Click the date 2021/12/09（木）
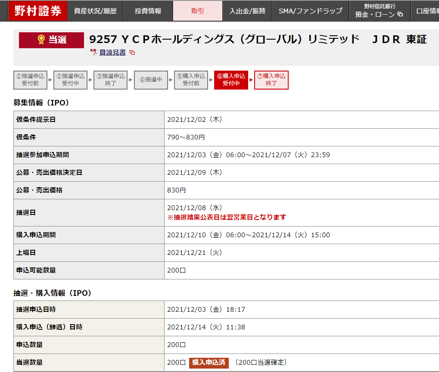The image size is (439, 372). tap(195, 172)
